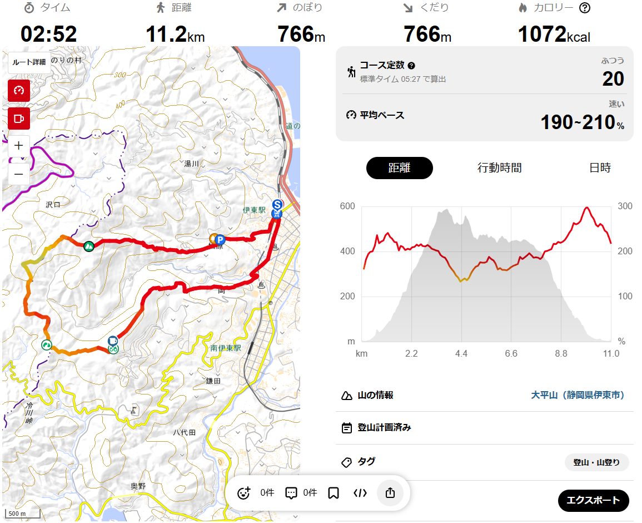The height and width of the screenshot is (523, 642).
Task: Switch chart to 日時 tab
Action: click(x=600, y=168)
